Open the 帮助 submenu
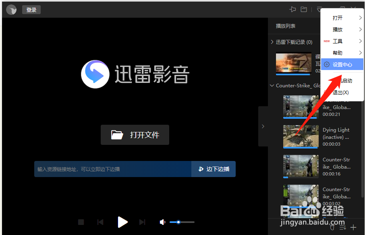The image size is (365, 235). pyautogui.click(x=342, y=53)
